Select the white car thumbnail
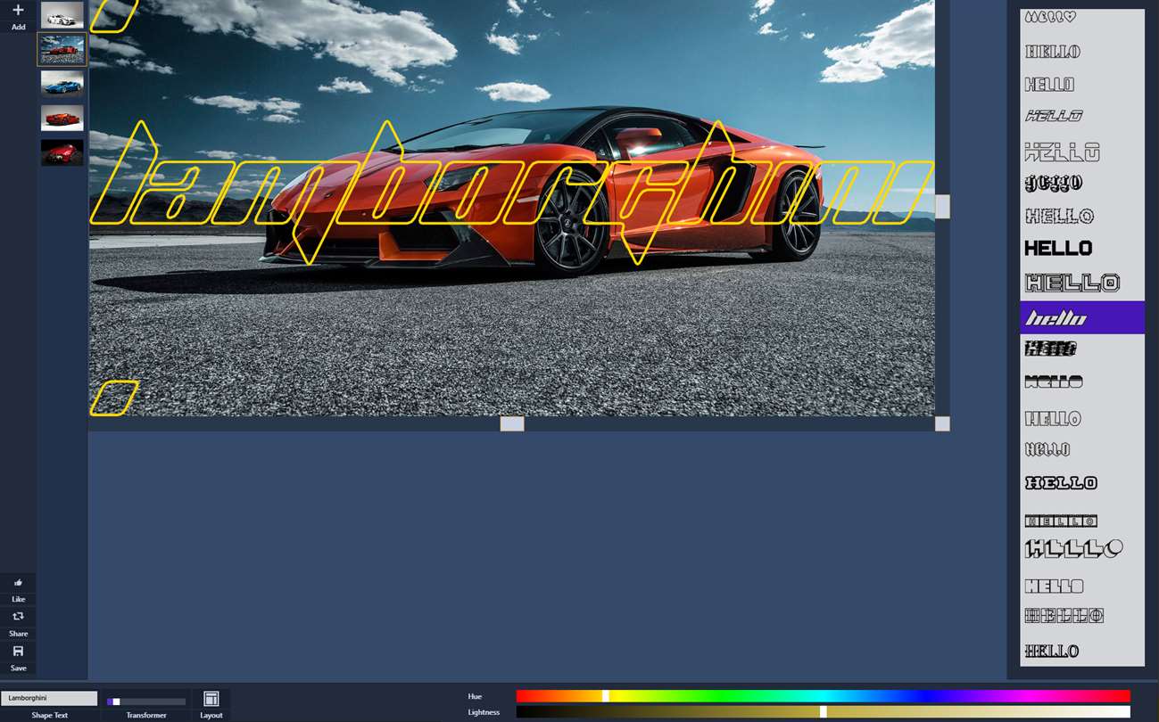This screenshot has width=1159, height=722. [62, 15]
